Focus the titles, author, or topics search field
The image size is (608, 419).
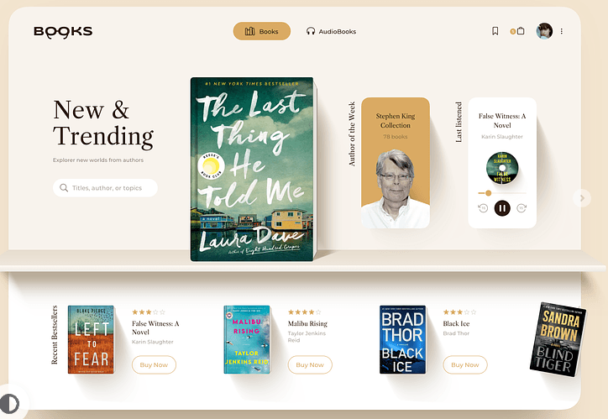[x=105, y=188]
